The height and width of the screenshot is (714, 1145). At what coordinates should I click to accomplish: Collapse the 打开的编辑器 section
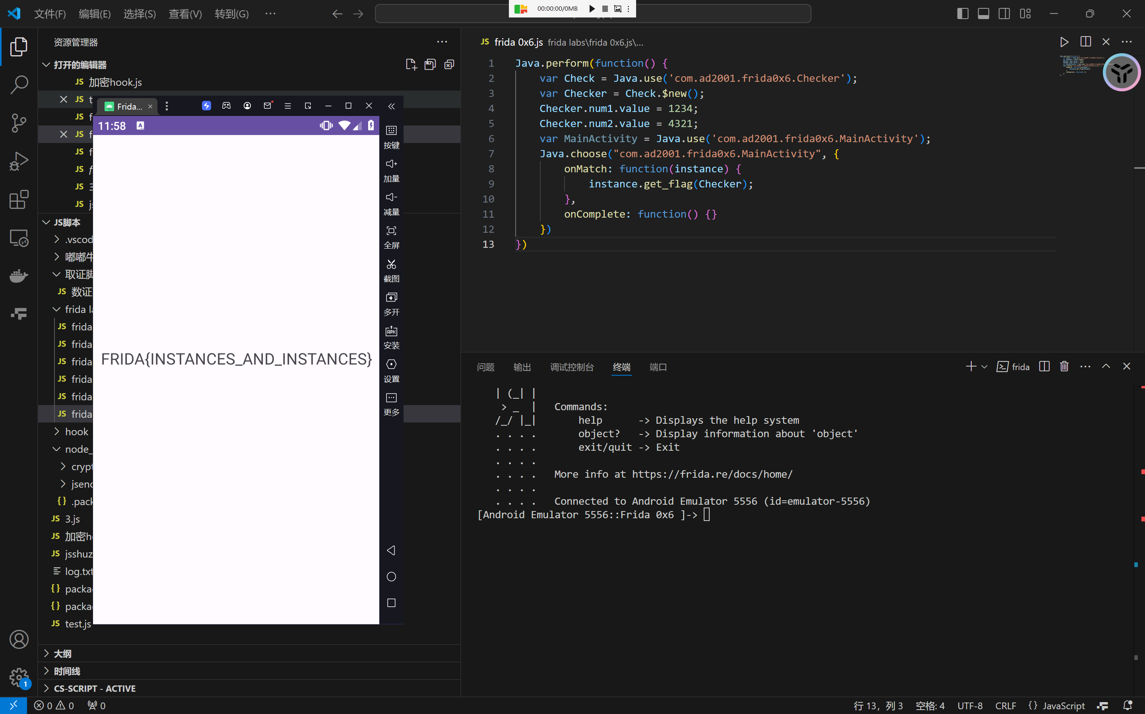click(47, 65)
